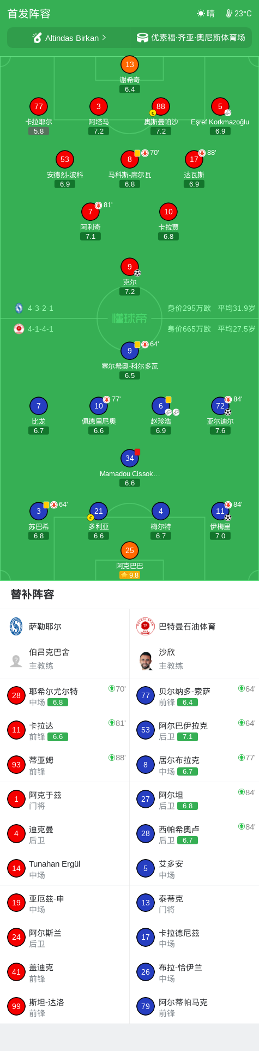Tap the 23°C temperature indicator
This screenshot has height=1051, width=259.
(239, 14)
